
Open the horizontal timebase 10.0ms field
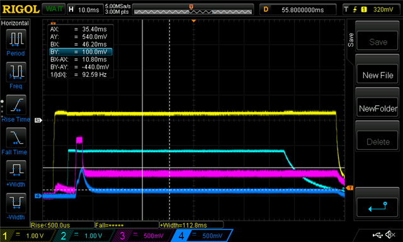click(85, 10)
